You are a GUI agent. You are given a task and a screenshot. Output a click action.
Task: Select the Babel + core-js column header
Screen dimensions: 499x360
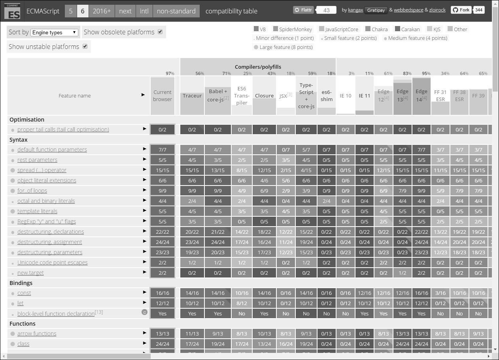point(218,96)
